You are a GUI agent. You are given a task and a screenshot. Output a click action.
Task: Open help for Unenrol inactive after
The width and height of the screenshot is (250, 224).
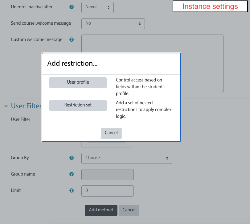pos(72,7)
